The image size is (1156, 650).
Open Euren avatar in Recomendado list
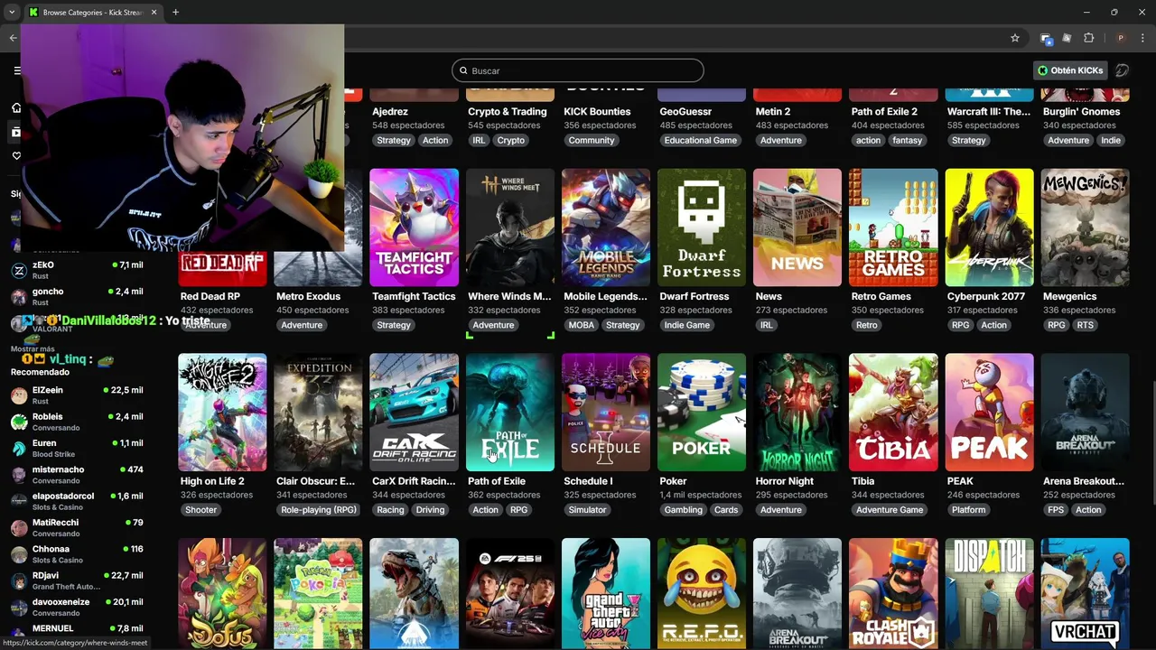pyautogui.click(x=18, y=448)
